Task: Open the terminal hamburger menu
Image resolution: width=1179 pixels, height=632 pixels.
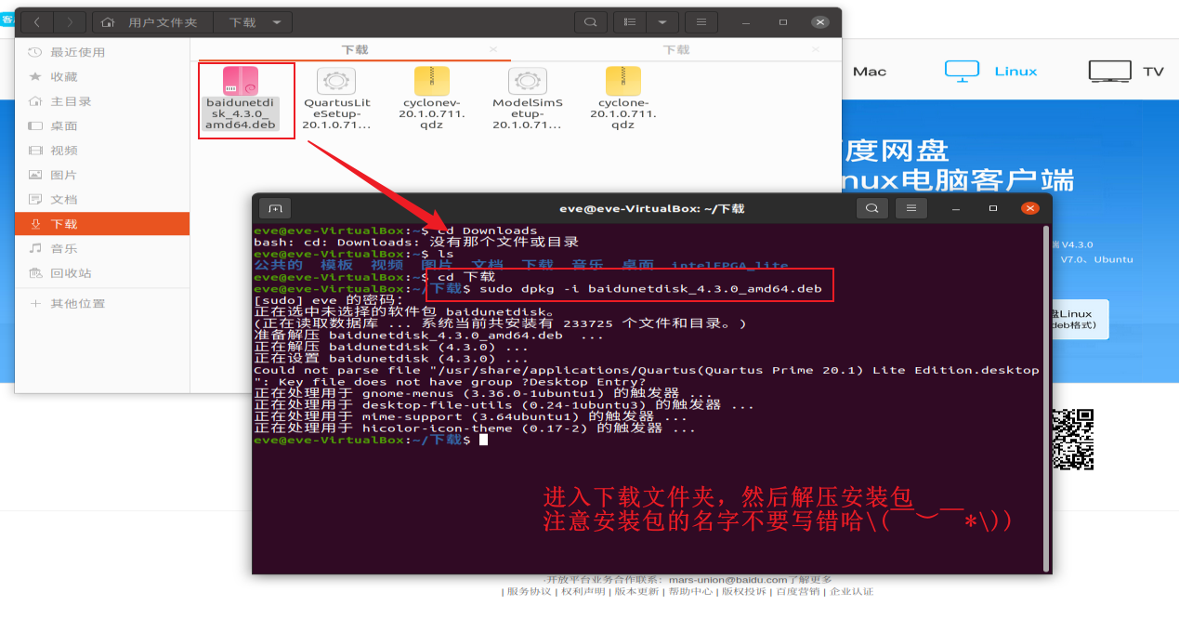Action: tap(911, 208)
